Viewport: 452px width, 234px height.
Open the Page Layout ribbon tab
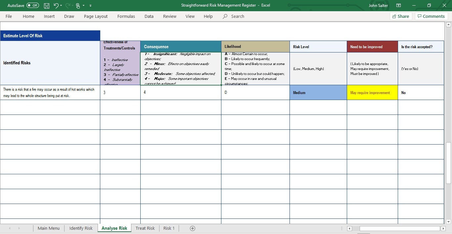(x=95, y=16)
